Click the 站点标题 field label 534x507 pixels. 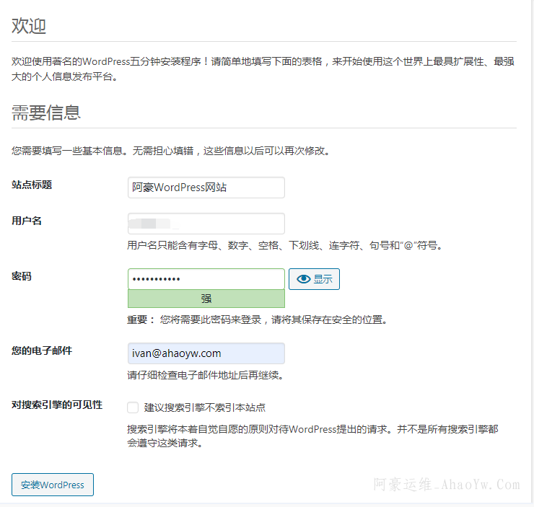(32, 185)
